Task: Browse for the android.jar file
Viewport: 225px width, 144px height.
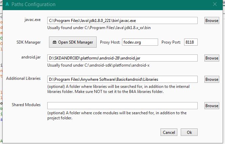Action: tap(211, 58)
